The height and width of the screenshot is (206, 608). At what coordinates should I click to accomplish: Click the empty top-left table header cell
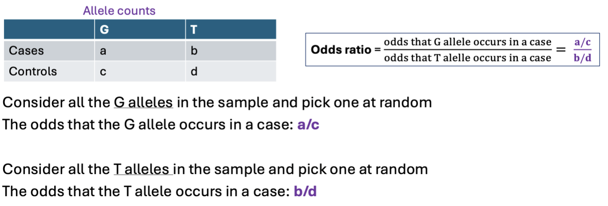pyautogui.click(x=49, y=30)
